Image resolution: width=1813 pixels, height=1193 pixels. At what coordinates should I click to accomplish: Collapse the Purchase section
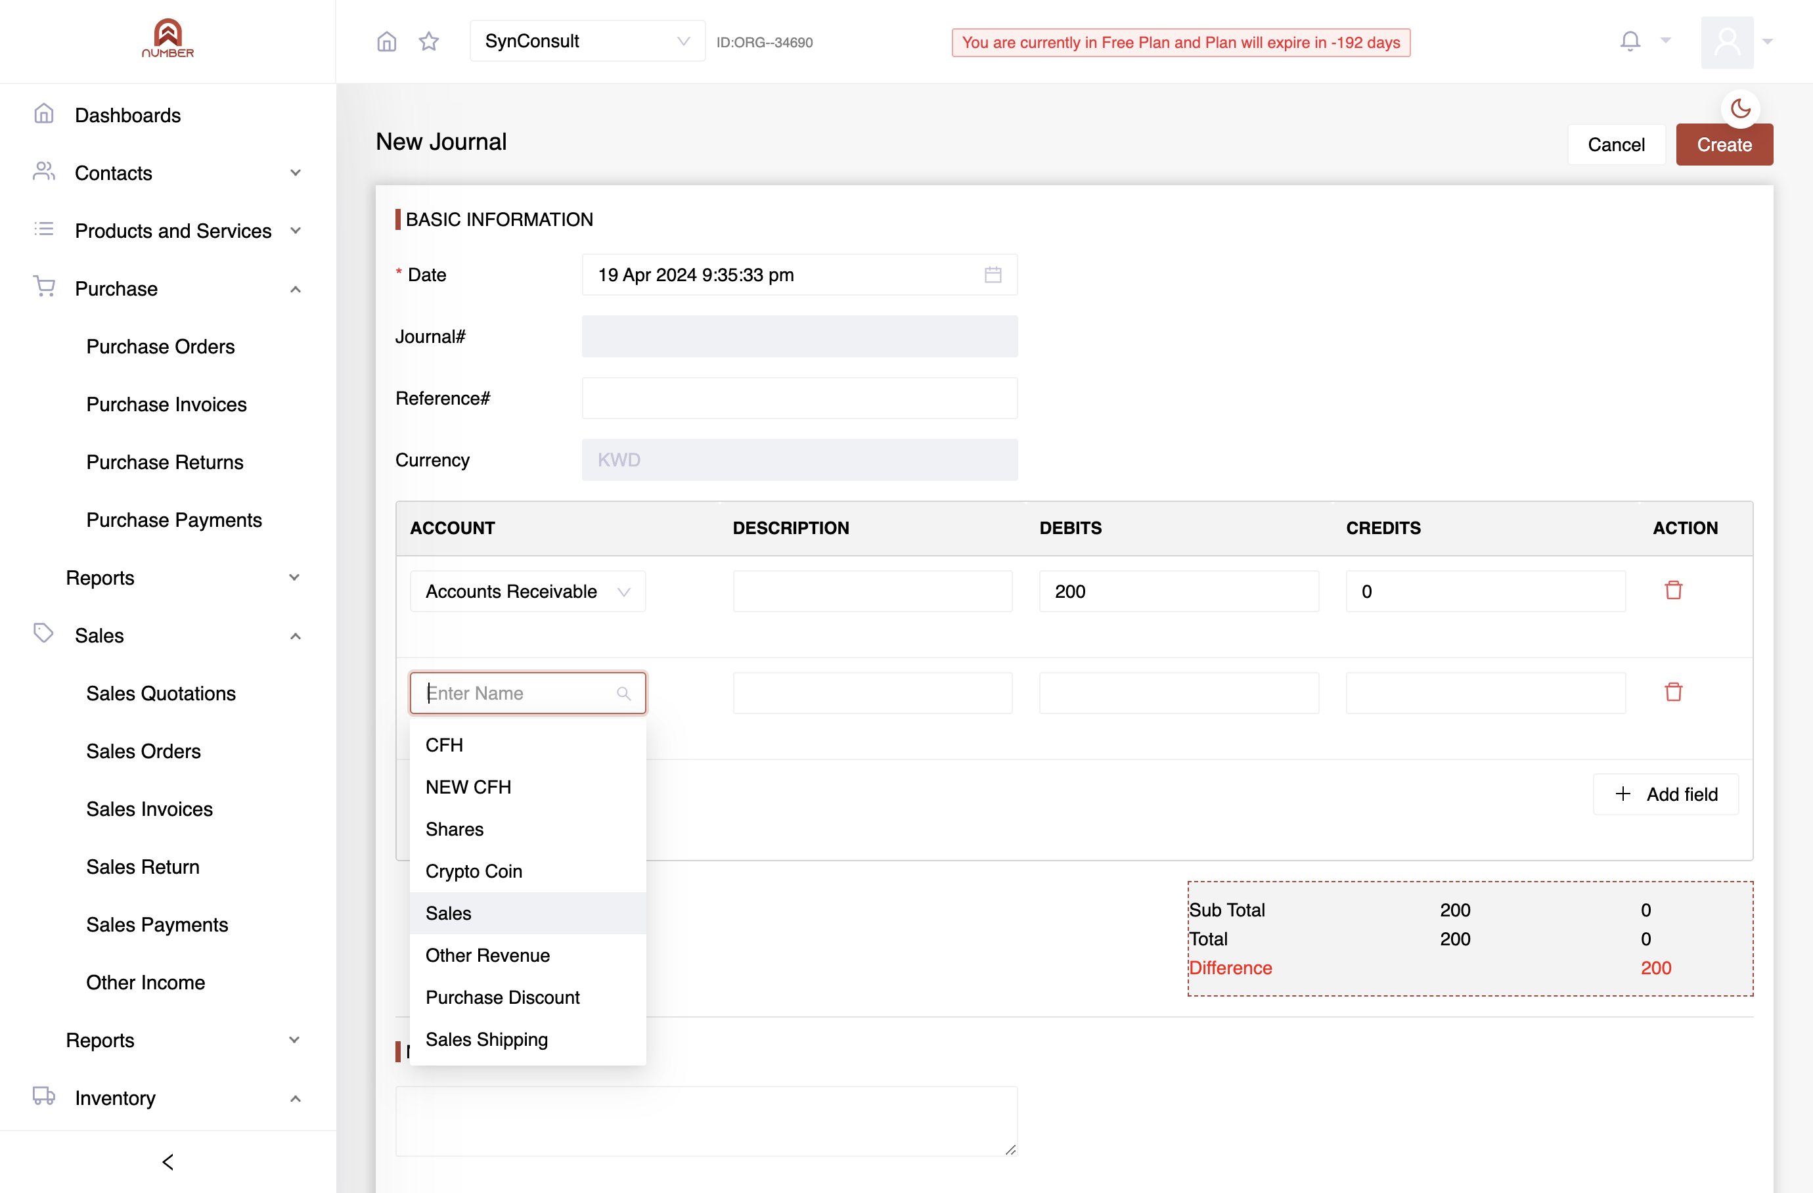[168, 289]
